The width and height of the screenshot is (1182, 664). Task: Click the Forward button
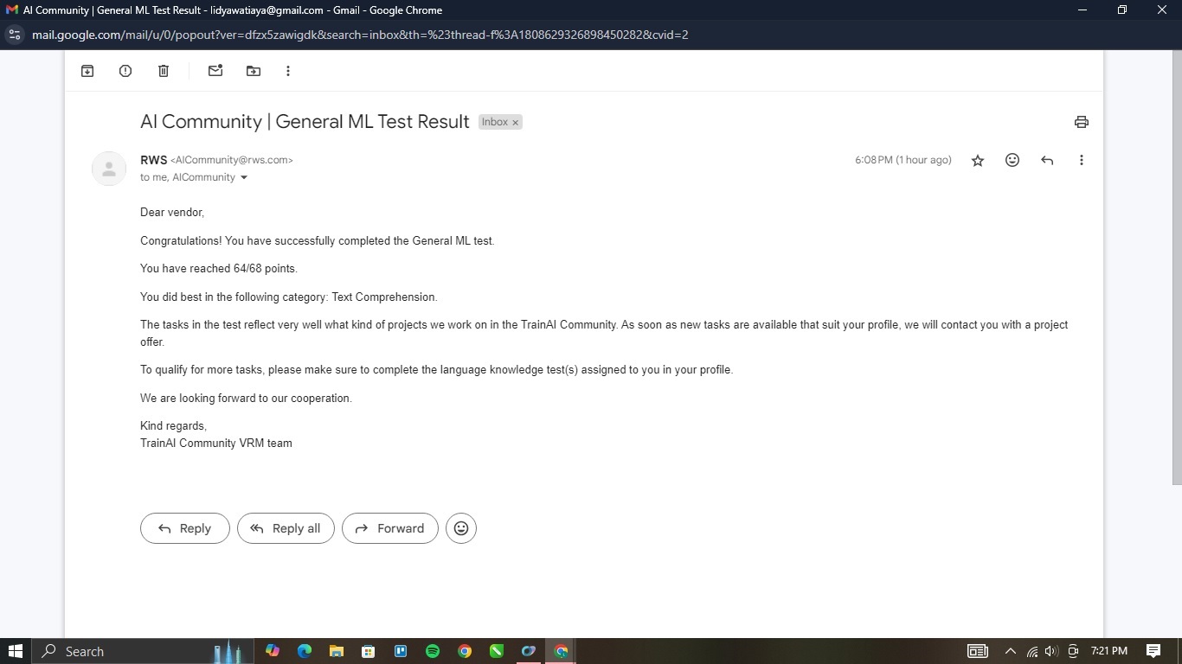click(x=390, y=528)
